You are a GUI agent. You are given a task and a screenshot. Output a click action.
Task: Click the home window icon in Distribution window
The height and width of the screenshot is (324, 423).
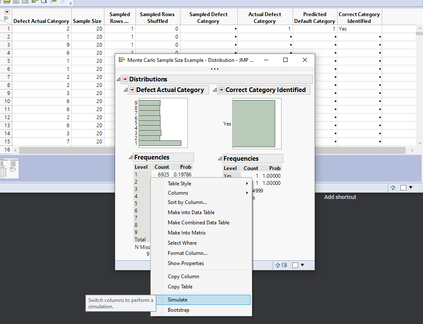click(x=277, y=265)
